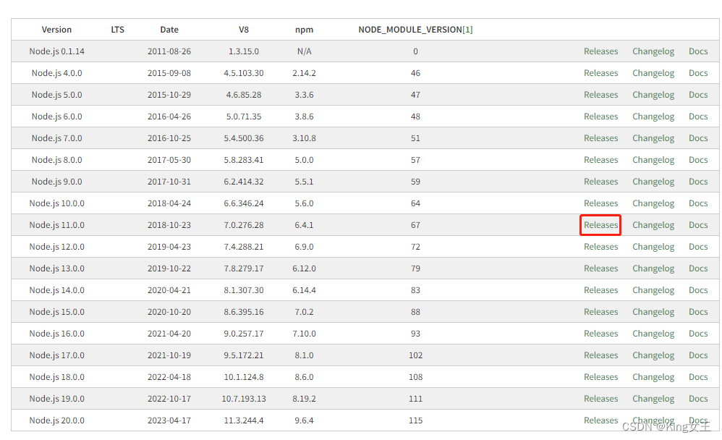722x440 pixels.
Task: Open Docs for Node.js 4.0.0
Action: [698, 73]
